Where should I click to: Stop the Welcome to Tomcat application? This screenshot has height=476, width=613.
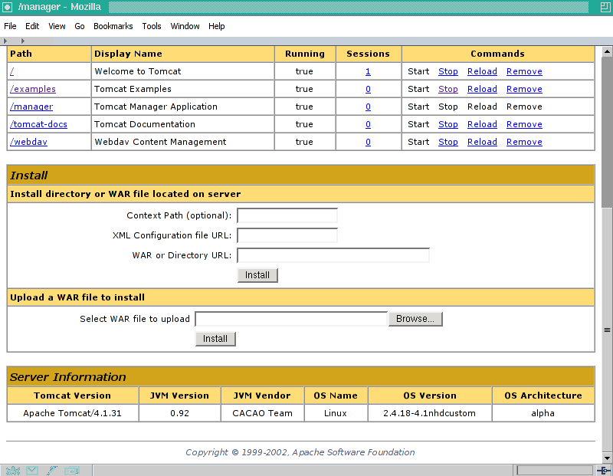point(448,71)
